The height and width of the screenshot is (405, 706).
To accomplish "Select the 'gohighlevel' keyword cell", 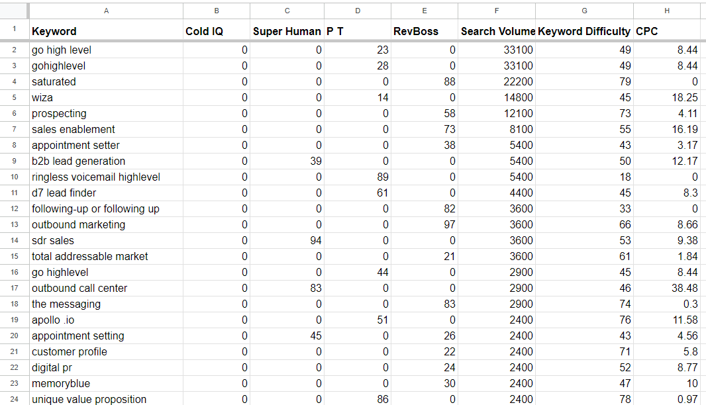I will click(x=106, y=66).
